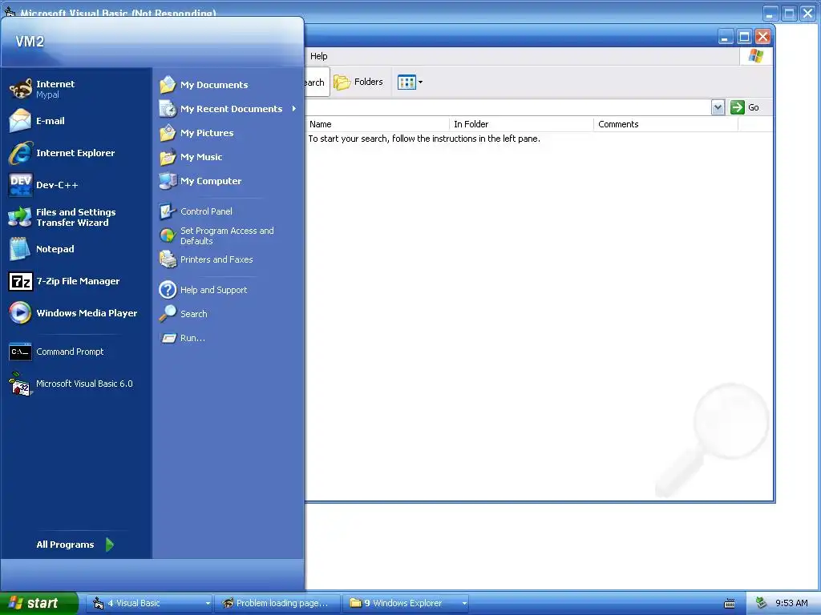Open the Help menu in Explorer window

318,56
